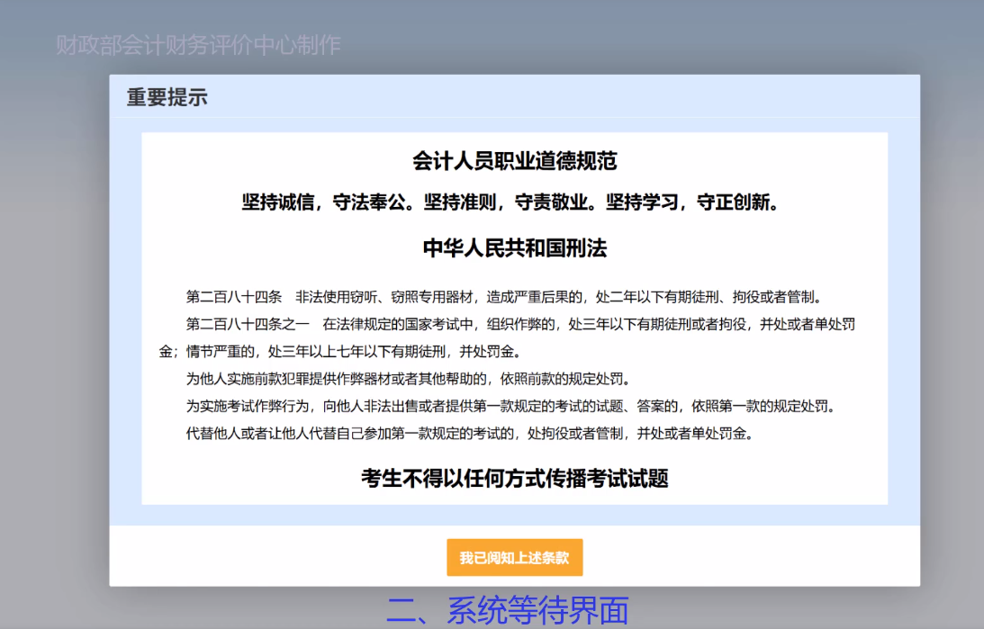The height and width of the screenshot is (629, 984).
Task: Click the phrase 守正创新 in the slogan
Action: click(736, 202)
